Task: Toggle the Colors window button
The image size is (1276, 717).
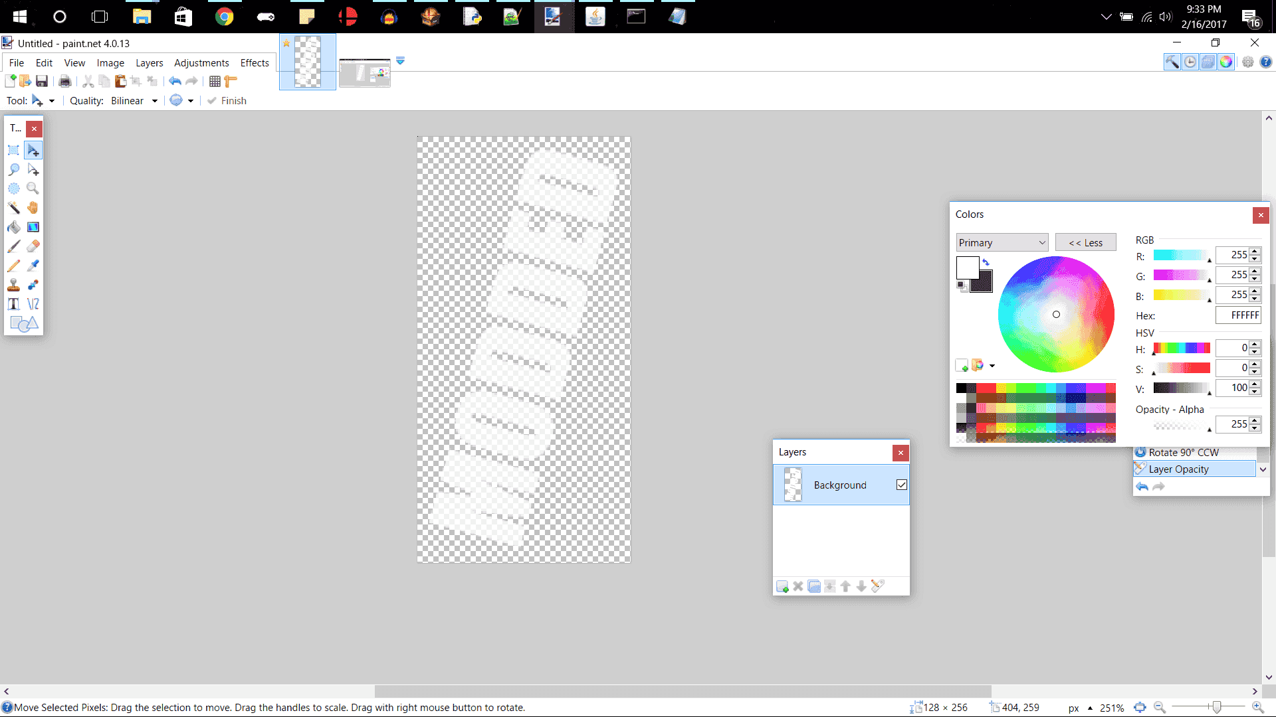Action: [1226, 62]
